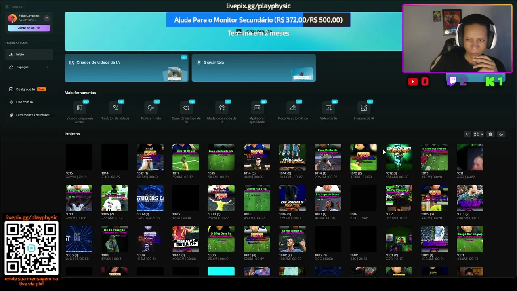
Task: Open project 1004 thumbnail
Action: (x=150, y=239)
